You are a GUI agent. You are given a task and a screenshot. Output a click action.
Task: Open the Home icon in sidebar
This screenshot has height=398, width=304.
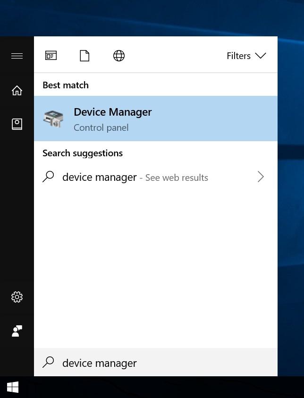(x=17, y=90)
